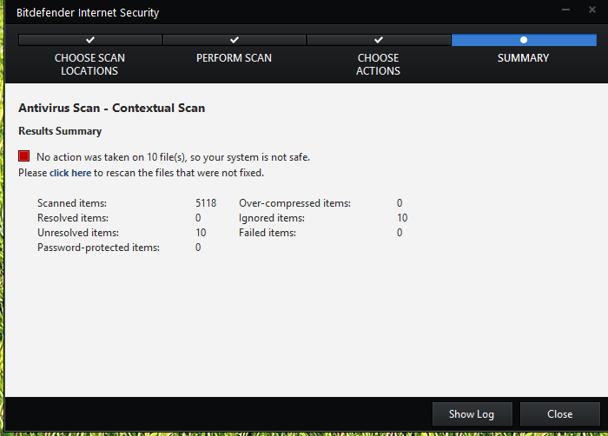Switch to the Choose Actions step
This screenshot has height=436, width=608.
pyautogui.click(x=379, y=64)
